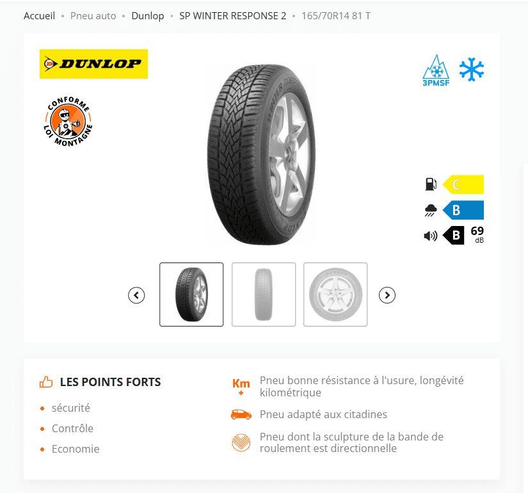This screenshot has height=493, width=528.
Task: Click the directional tread pattern icon
Action: point(241,442)
